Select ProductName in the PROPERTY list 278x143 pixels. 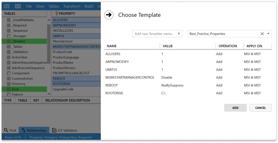(x=76, y=62)
